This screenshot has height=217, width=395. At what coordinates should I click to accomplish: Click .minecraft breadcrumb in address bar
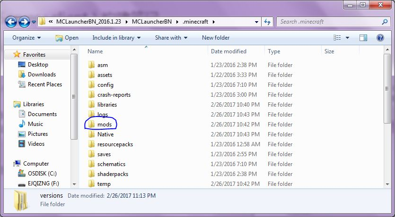(195, 22)
